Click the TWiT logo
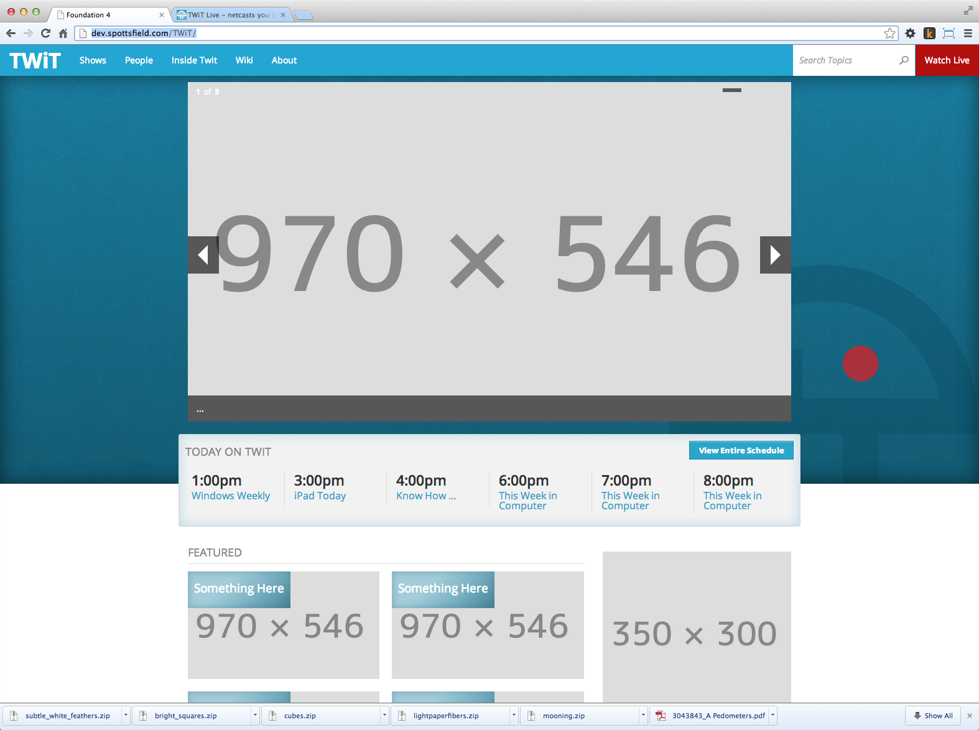This screenshot has height=730, width=979. [x=35, y=60]
